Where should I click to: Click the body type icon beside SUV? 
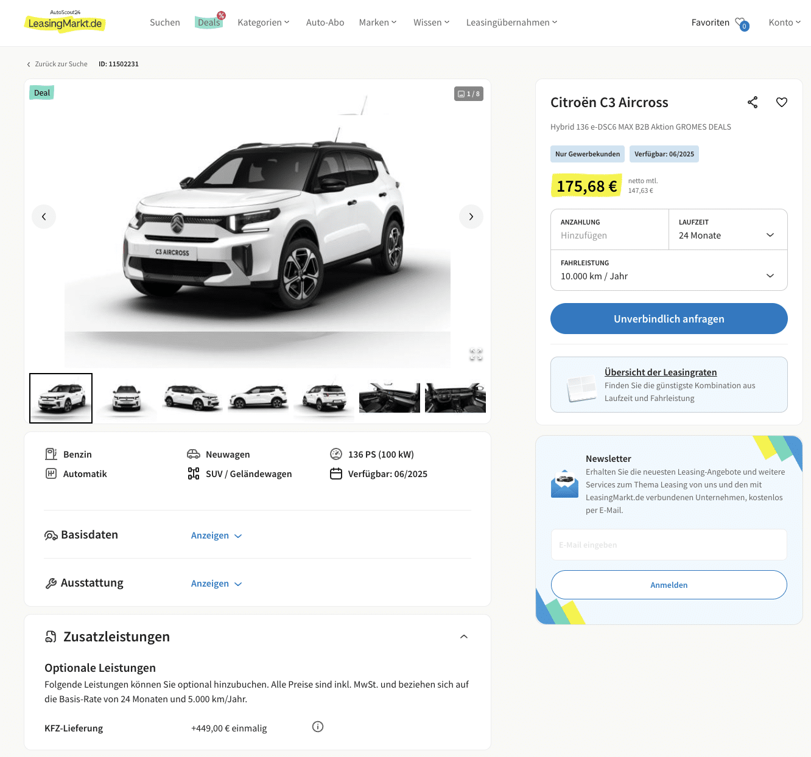(194, 473)
